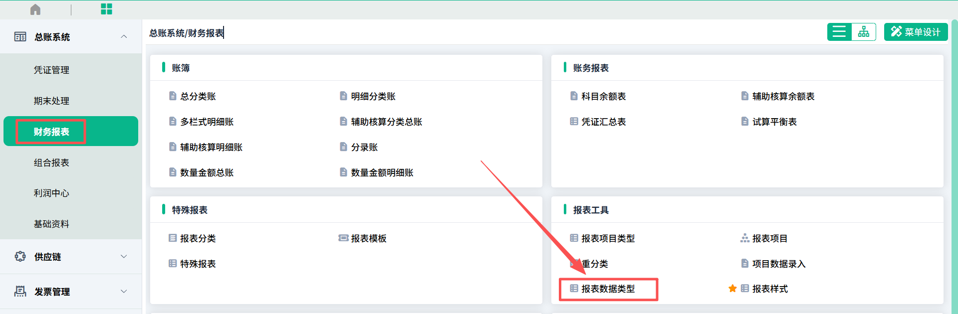
Task: Click the 菜单设计 button
Action: click(x=916, y=32)
